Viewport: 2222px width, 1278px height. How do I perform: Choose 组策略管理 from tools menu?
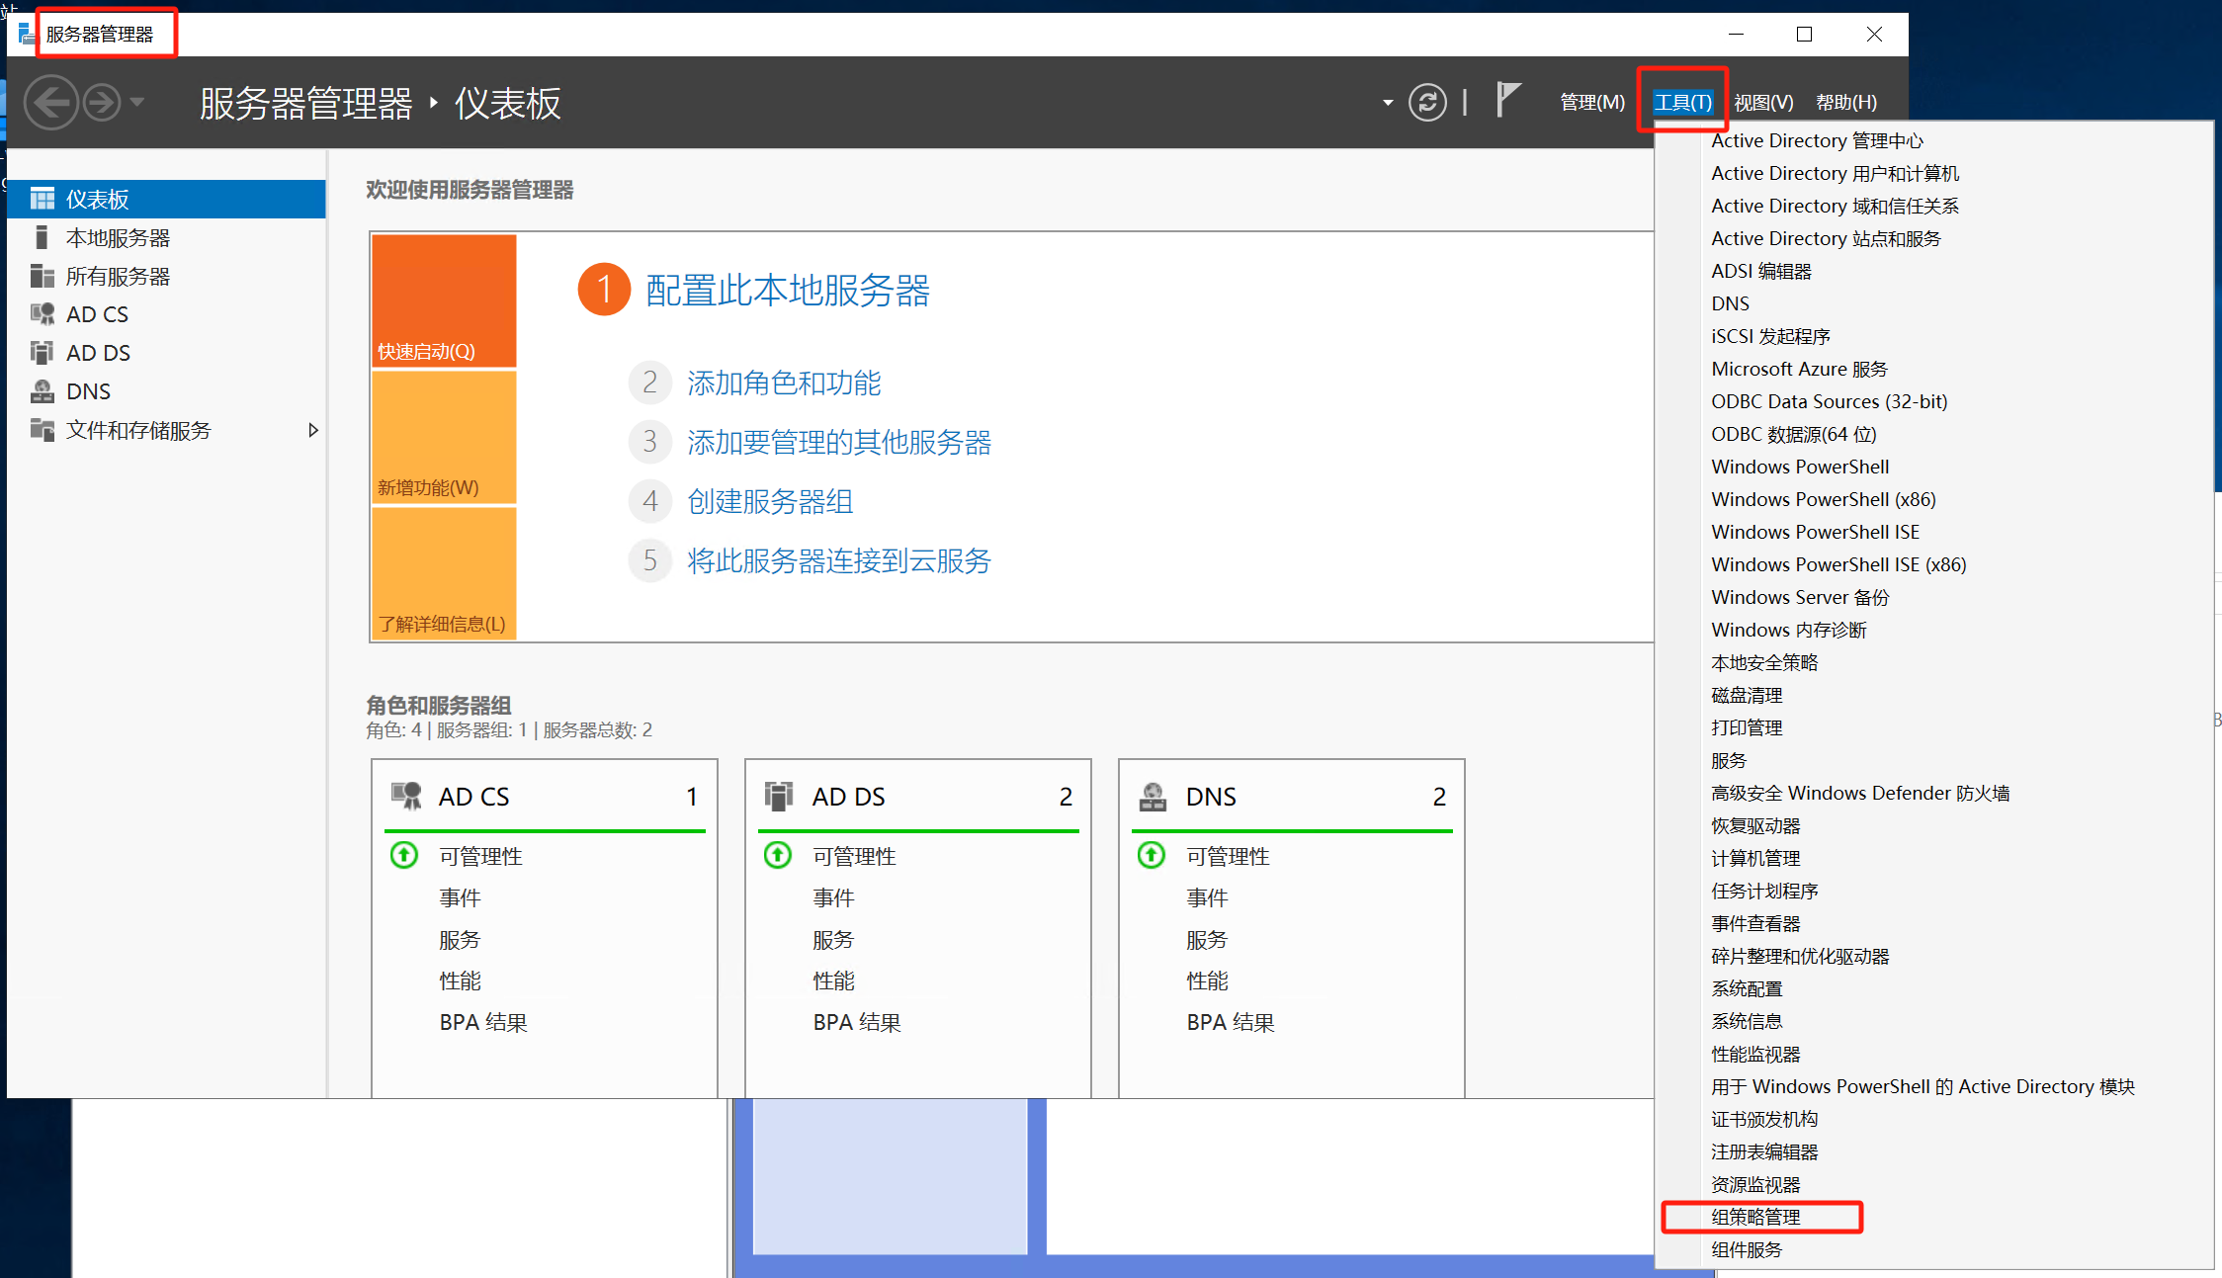(1755, 1217)
